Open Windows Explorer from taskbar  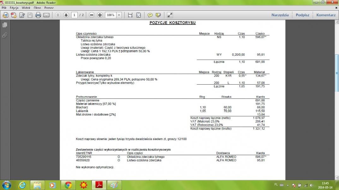click(x=37, y=185)
